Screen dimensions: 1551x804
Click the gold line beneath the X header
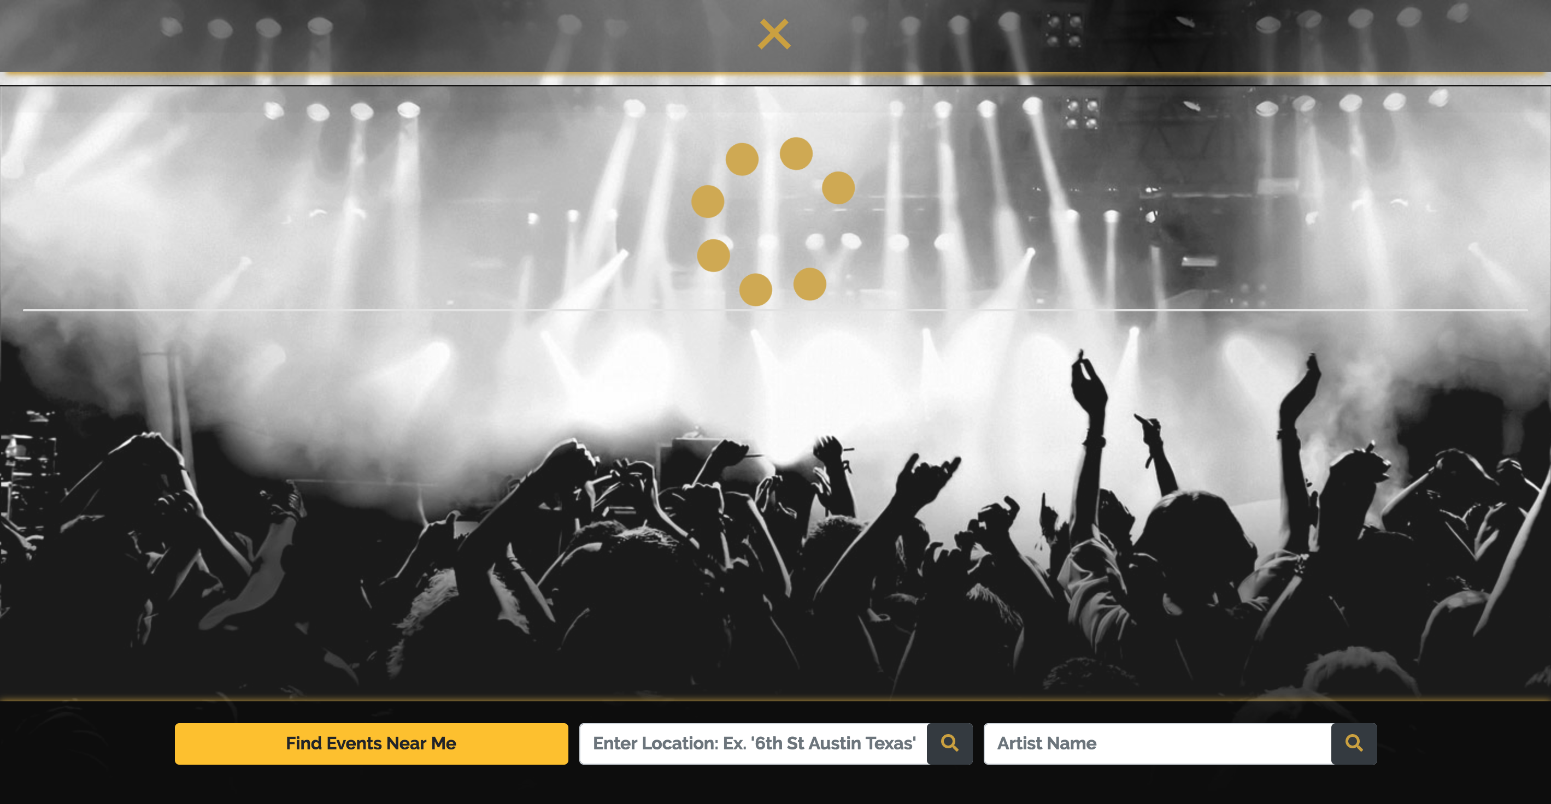(x=775, y=74)
